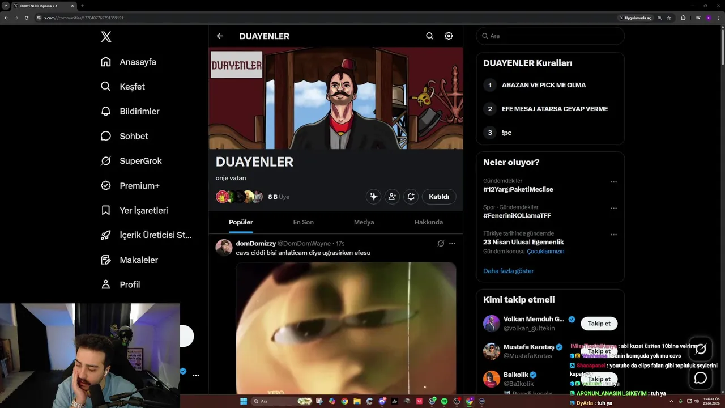Viewport: 725px width, 408px height.
Task: Switch to the Medya tab
Action: click(364, 222)
